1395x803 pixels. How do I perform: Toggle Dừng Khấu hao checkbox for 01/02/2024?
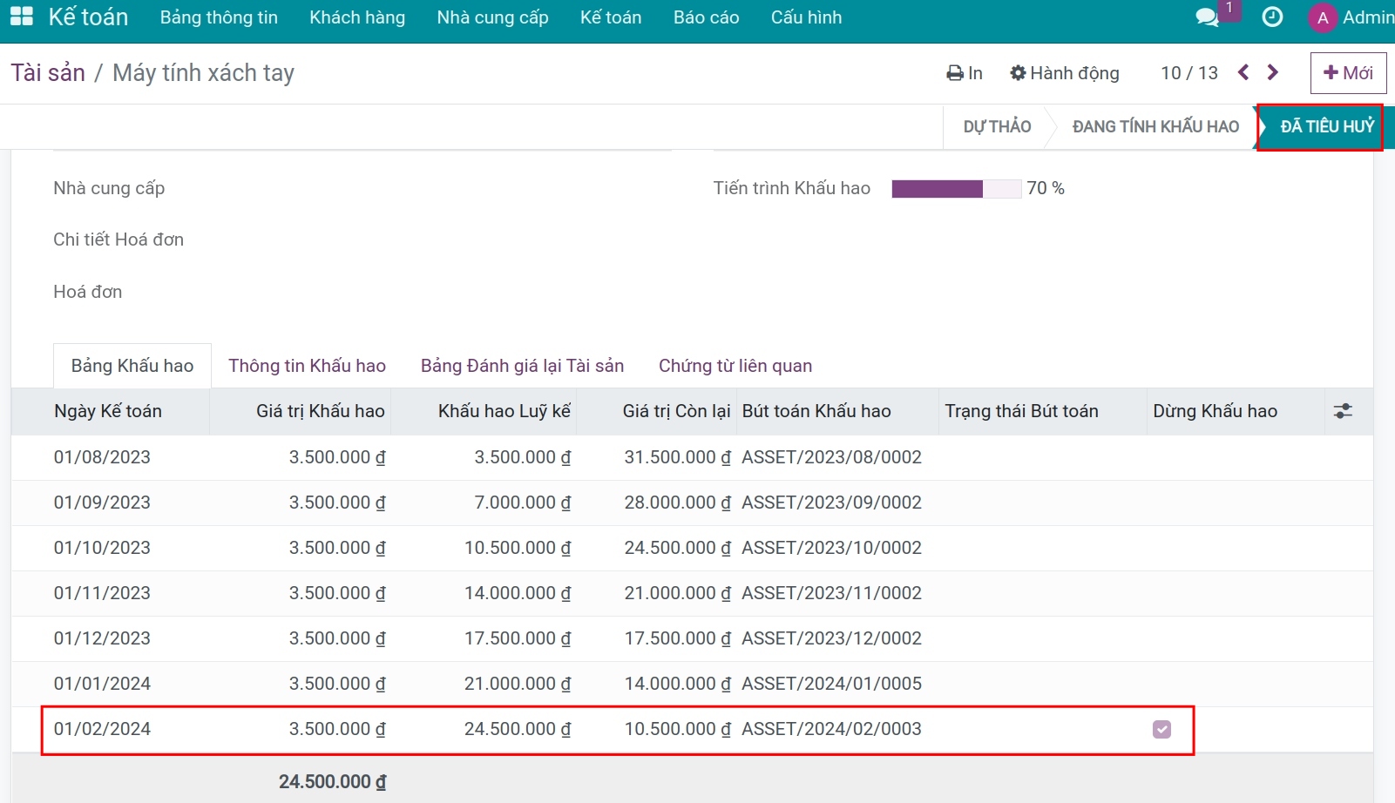[x=1161, y=729]
